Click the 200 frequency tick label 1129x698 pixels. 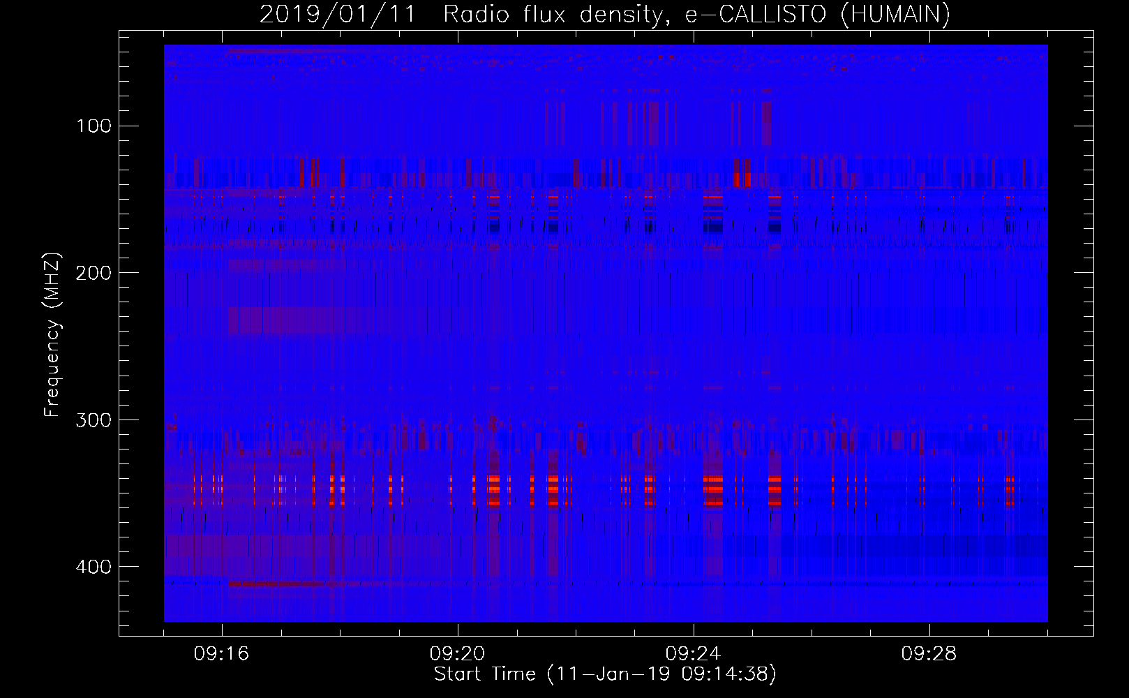pyautogui.click(x=94, y=273)
